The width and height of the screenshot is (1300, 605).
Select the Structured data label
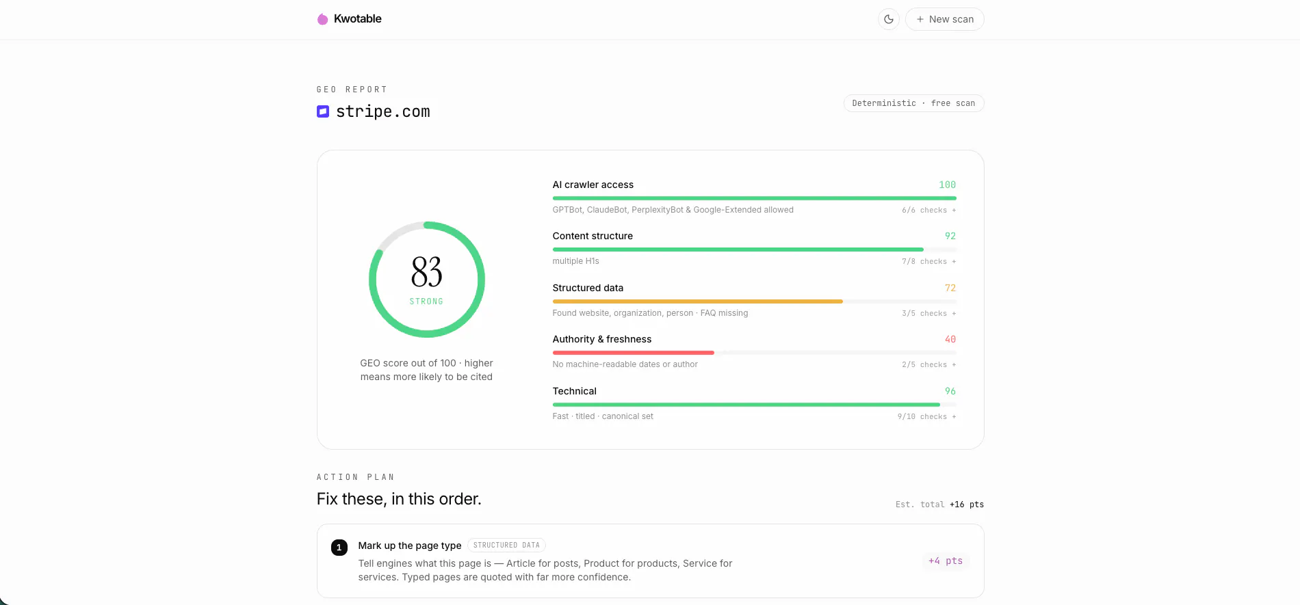tap(588, 288)
